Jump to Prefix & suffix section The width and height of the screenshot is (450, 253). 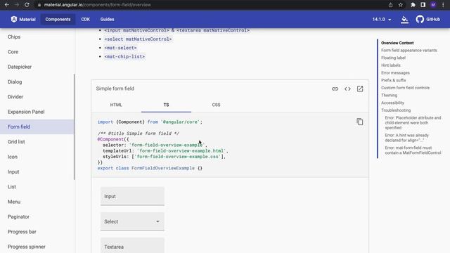[394, 80]
